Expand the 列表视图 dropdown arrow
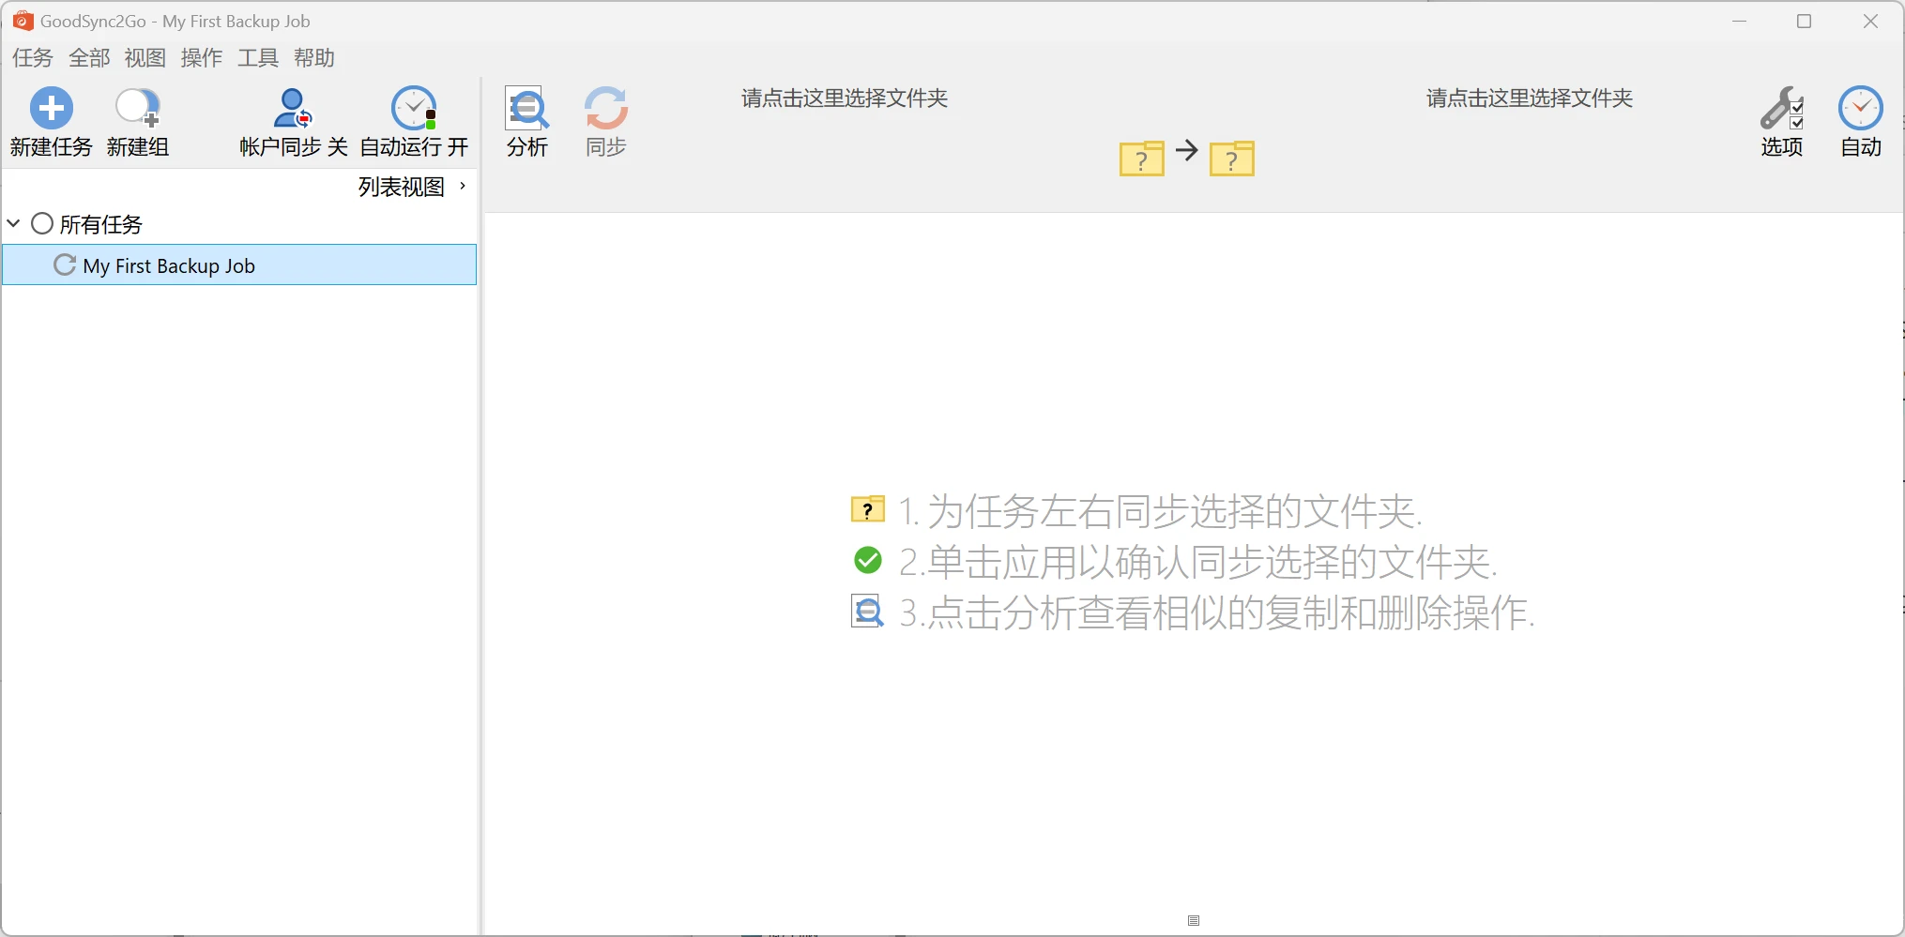Screen dimensions: 1905x937 click(463, 187)
